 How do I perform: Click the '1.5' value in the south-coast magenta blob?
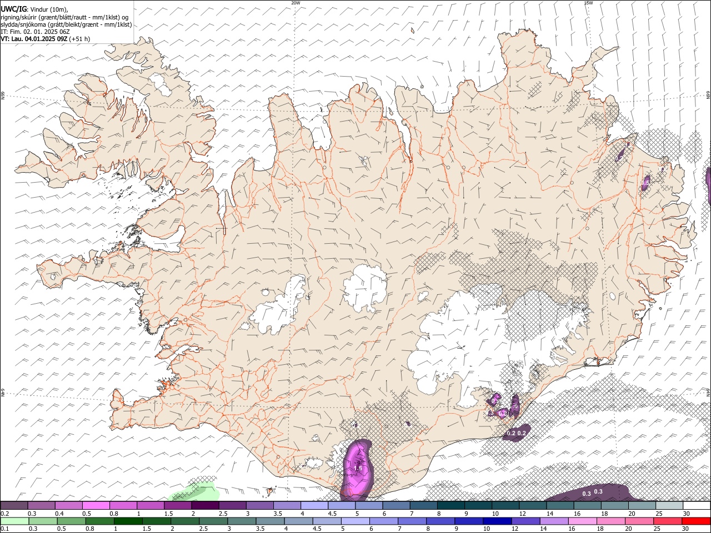(358, 469)
